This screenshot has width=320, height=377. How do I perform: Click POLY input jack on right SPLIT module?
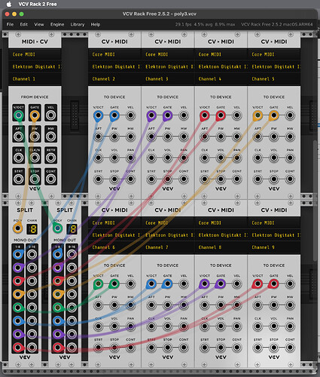pyautogui.click(x=57, y=228)
